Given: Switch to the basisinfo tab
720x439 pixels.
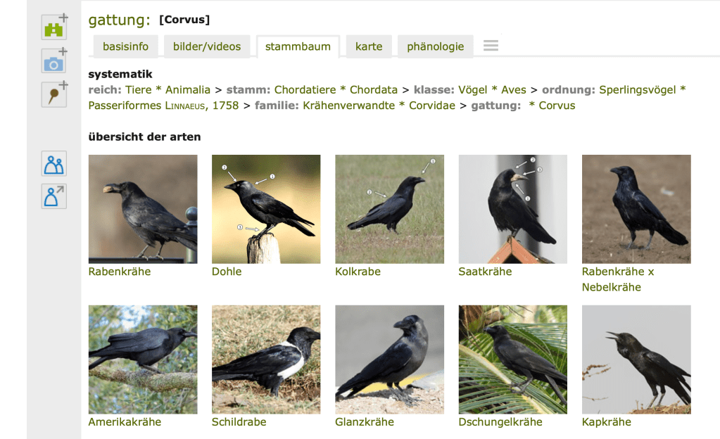Looking at the screenshot, I should click(x=125, y=46).
